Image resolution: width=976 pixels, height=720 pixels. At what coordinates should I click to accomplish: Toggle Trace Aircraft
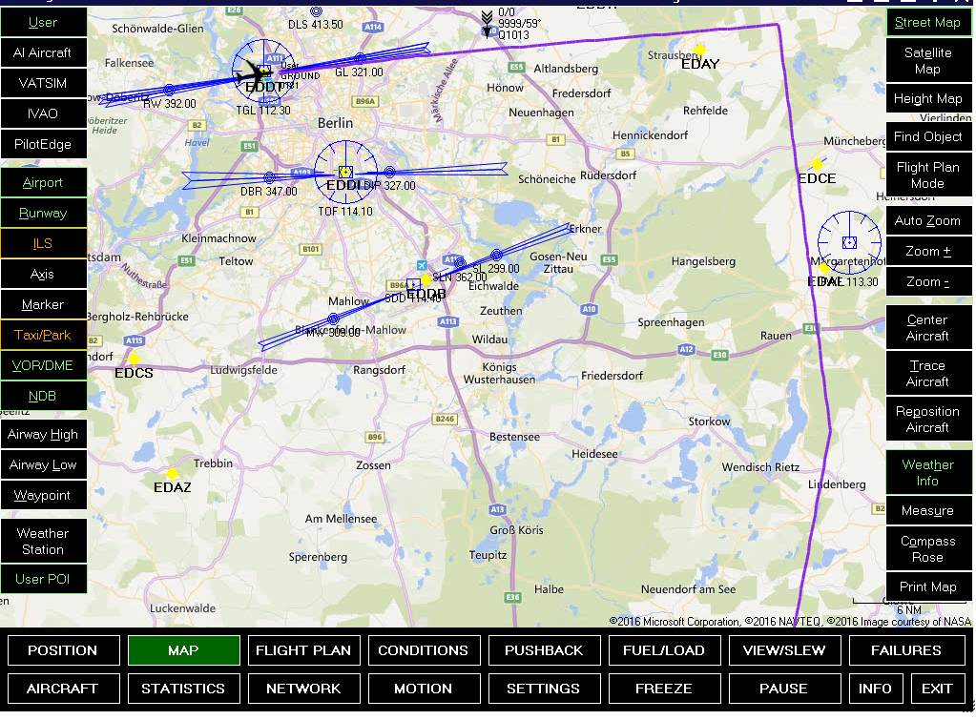tap(928, 374)
